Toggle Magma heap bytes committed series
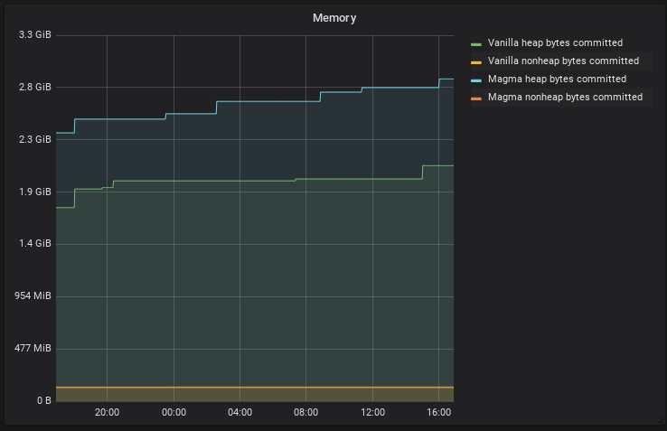This screenshot has width=667, height=431. (557, 79)
